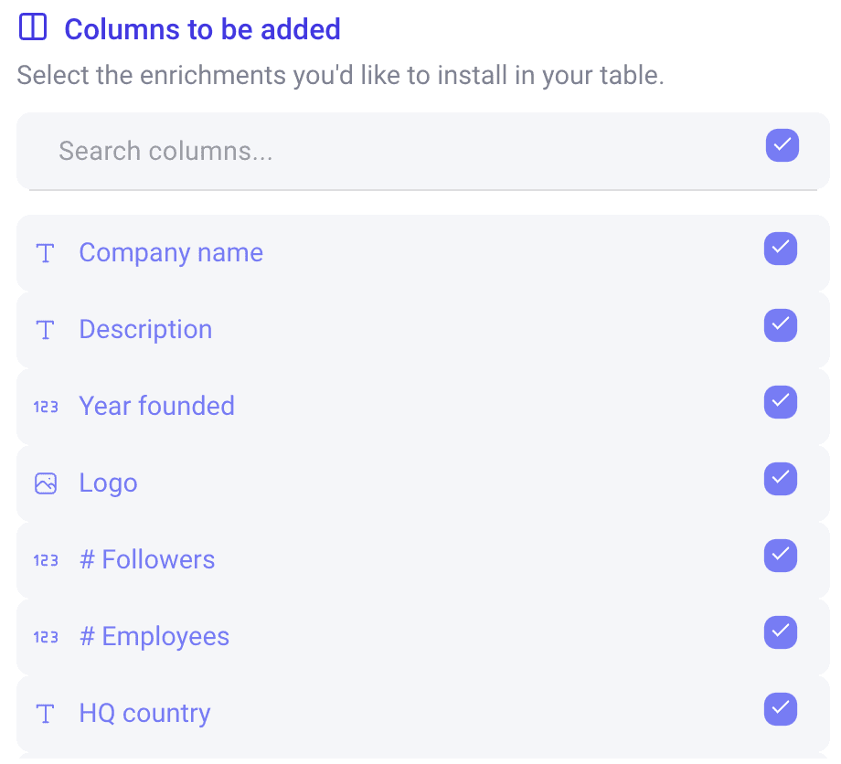841x764 pixels.
Task: Click the 123 number icon beside Year founded
Action: (x=46, y=407)
